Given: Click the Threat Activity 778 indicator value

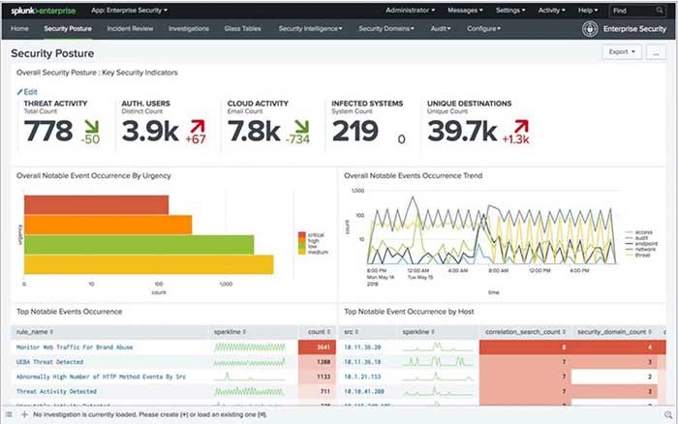Looking at the screenshot, I should pos(48,131).
